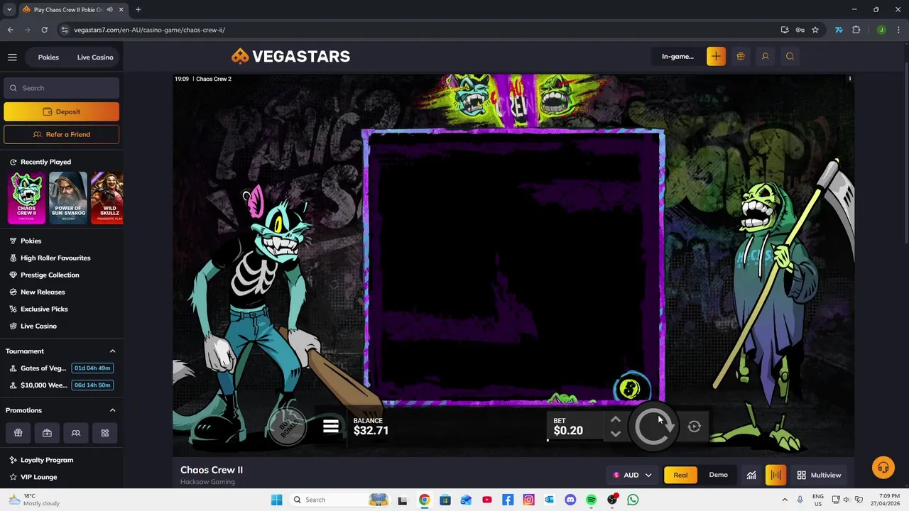
Task: Open the In-game balance selector
Action: pyautogui.click(x=677, y=56)
